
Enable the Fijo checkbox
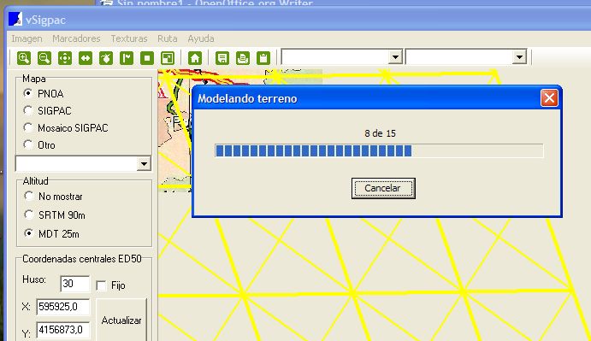point(101,285)
